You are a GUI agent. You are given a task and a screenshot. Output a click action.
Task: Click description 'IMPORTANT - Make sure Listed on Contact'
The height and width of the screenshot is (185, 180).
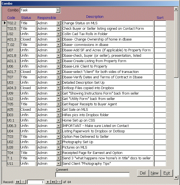(x=108, y=126)
